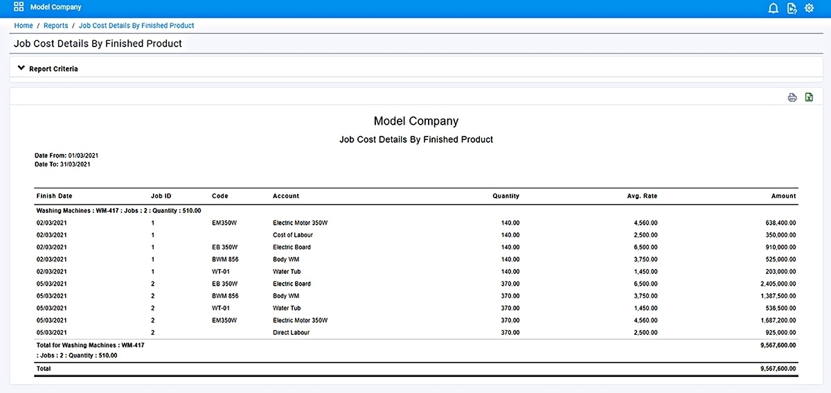
Task: Click the Cost of Labour account cell
Action: pyautogui.click(x=293, y=235)
